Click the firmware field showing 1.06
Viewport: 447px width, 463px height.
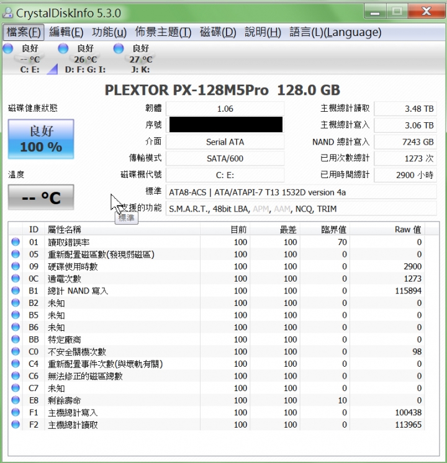[225, 109]
